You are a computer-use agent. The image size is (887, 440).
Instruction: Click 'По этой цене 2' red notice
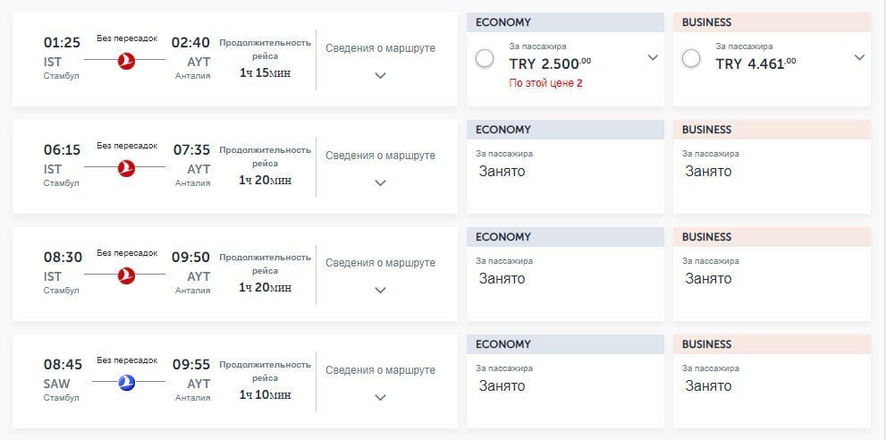(x=545, y=83)
